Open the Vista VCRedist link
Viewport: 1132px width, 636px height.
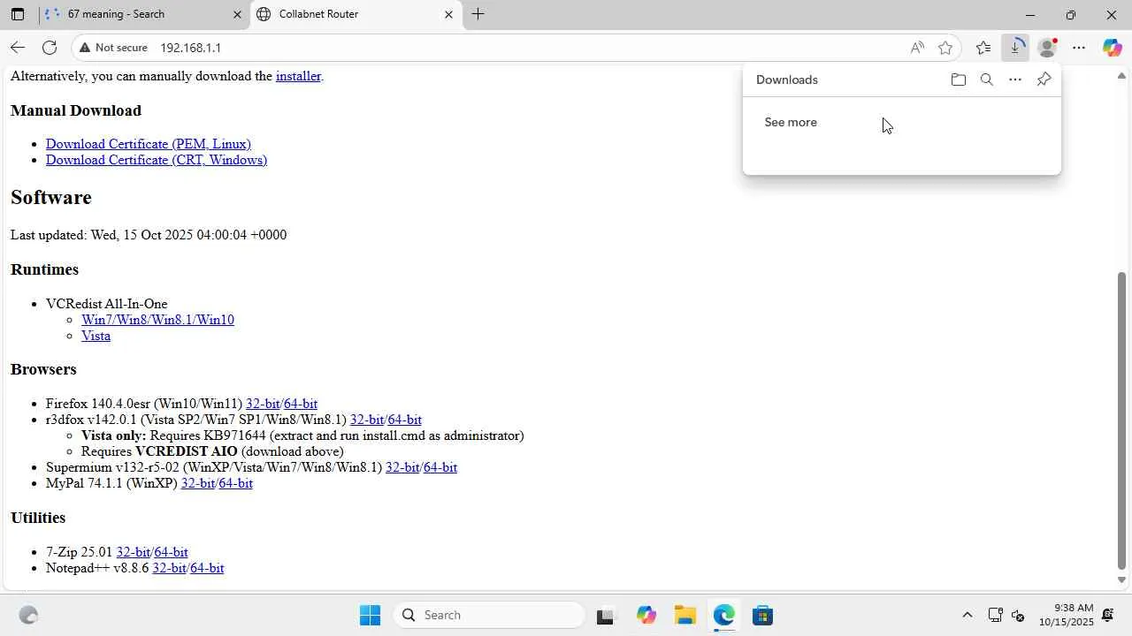pos(96,336)
